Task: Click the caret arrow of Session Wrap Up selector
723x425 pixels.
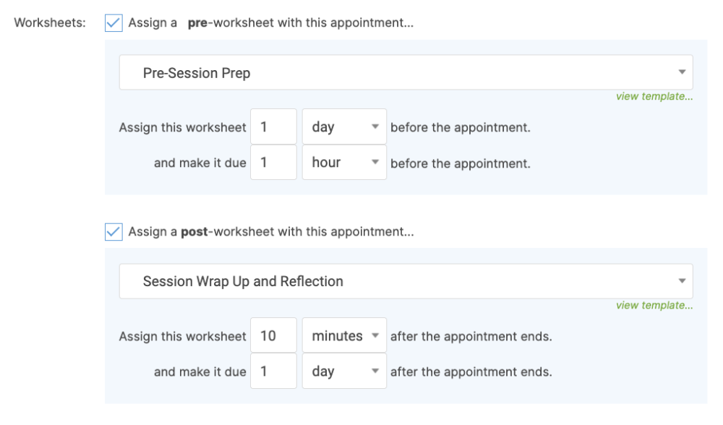Action: 682,281
